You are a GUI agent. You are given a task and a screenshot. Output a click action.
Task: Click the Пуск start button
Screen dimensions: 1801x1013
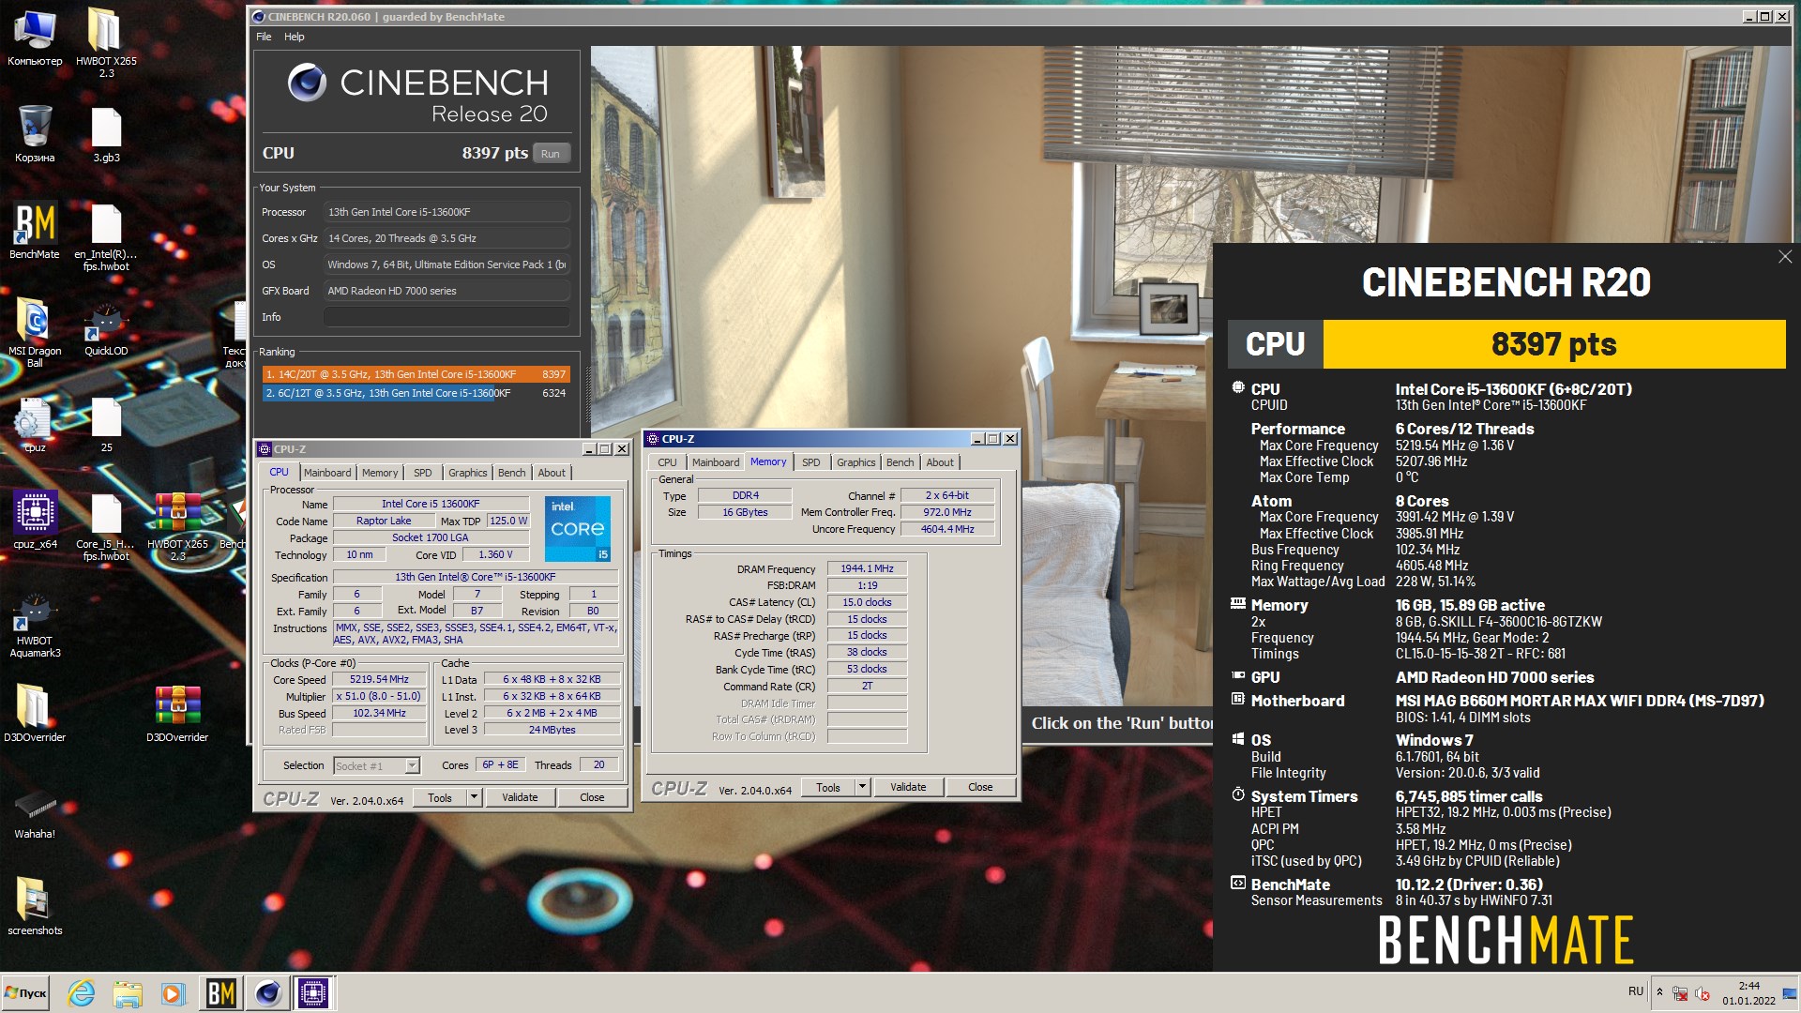26,992
